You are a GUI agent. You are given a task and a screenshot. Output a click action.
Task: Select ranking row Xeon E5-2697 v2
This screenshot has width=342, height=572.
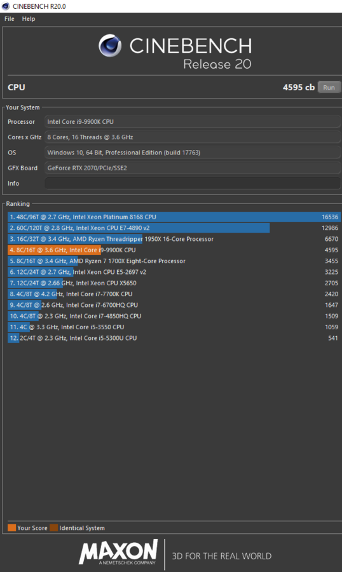pos(174,272)
